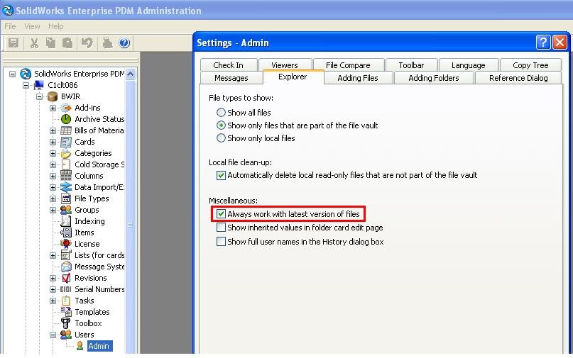Image resolution: width=573 pixels, height=358 pixels.
Task: Select the Tasks clipboard icon
Action: (x=66, y=301)
